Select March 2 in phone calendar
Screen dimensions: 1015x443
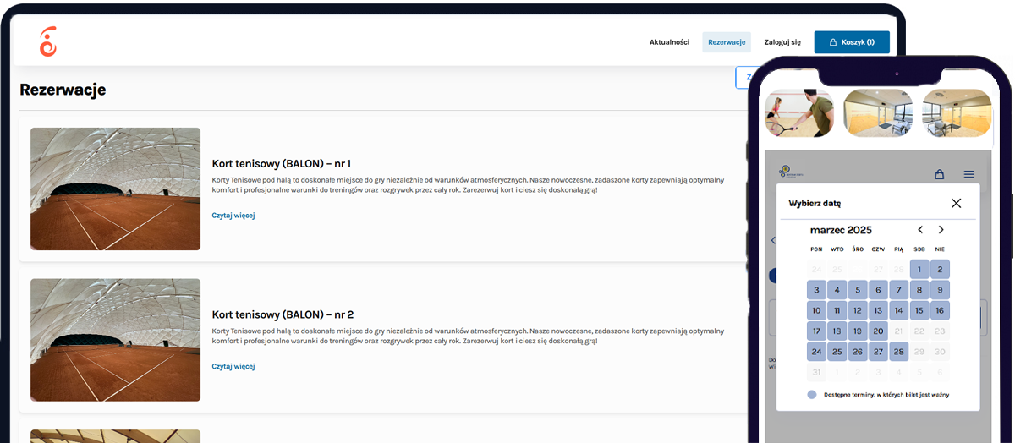click(940, 270)
